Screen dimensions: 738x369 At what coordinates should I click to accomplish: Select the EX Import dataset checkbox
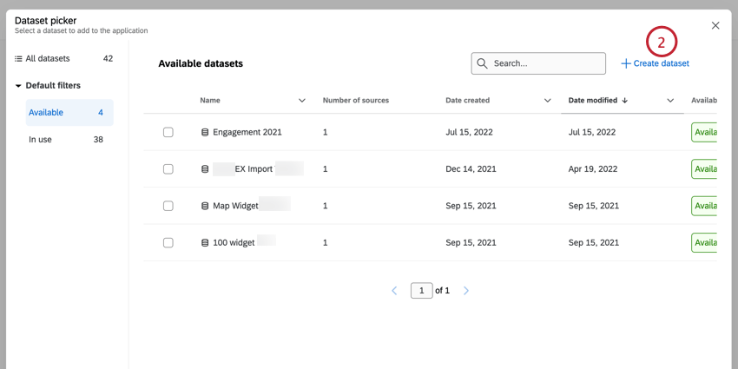[168, 169]
